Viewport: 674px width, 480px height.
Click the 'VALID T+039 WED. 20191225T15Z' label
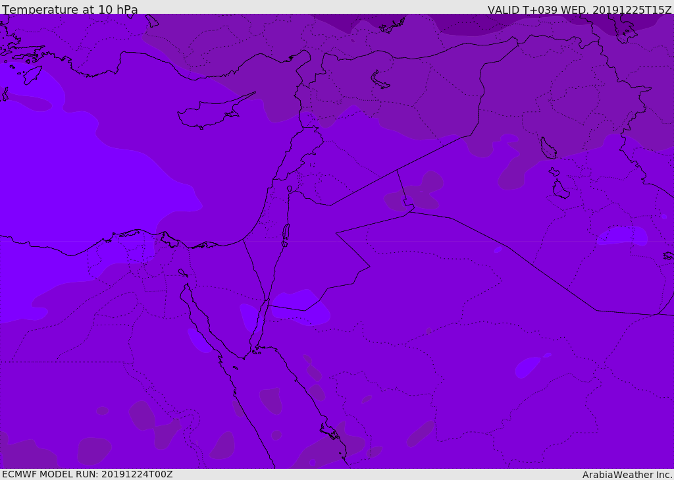pyautogui.click(x=579, y=9)
